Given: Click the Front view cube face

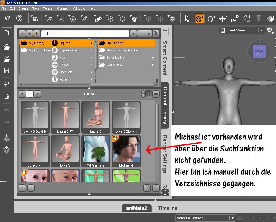Looking at the screenshot, I should click(259, 51).
